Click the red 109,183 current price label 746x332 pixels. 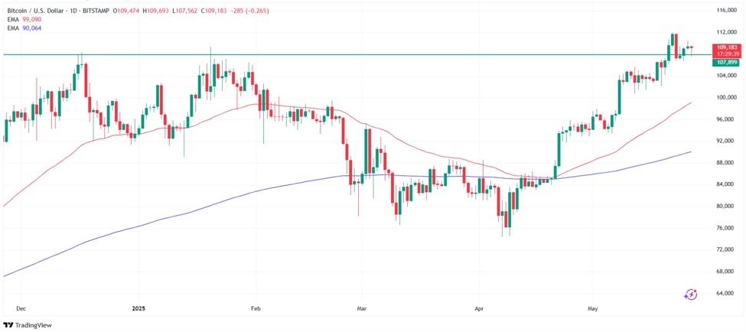[x=725, y=47]
